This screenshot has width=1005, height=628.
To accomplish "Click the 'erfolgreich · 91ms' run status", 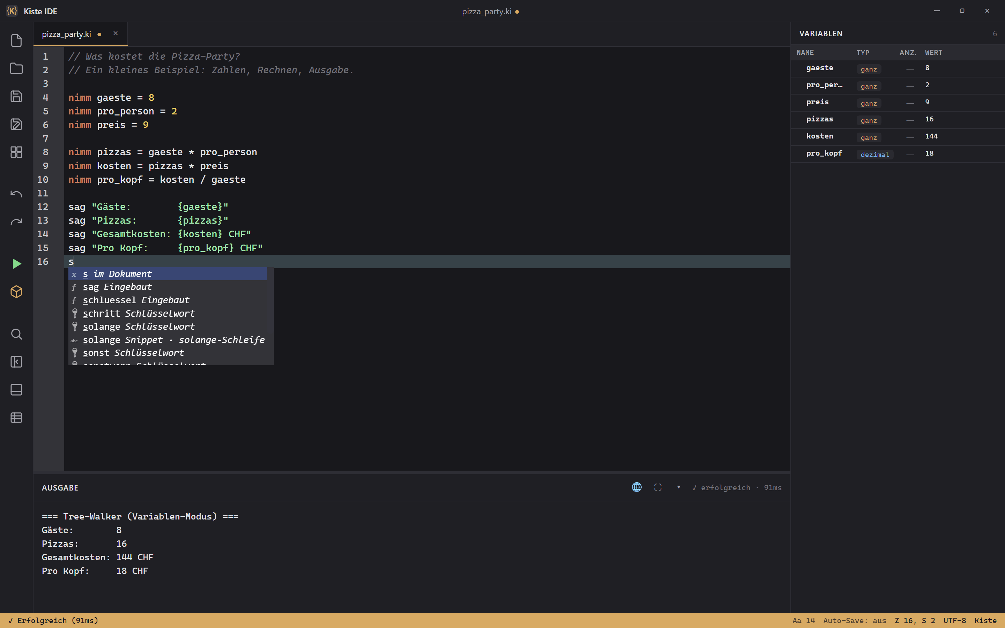I will pos(737,488).
